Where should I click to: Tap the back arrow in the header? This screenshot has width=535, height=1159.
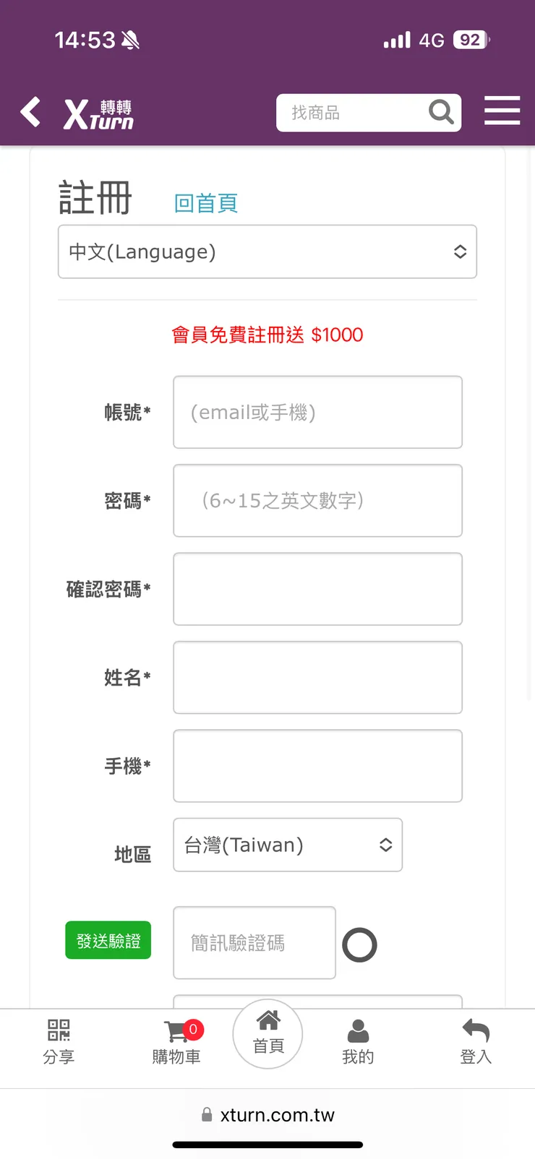30,112
